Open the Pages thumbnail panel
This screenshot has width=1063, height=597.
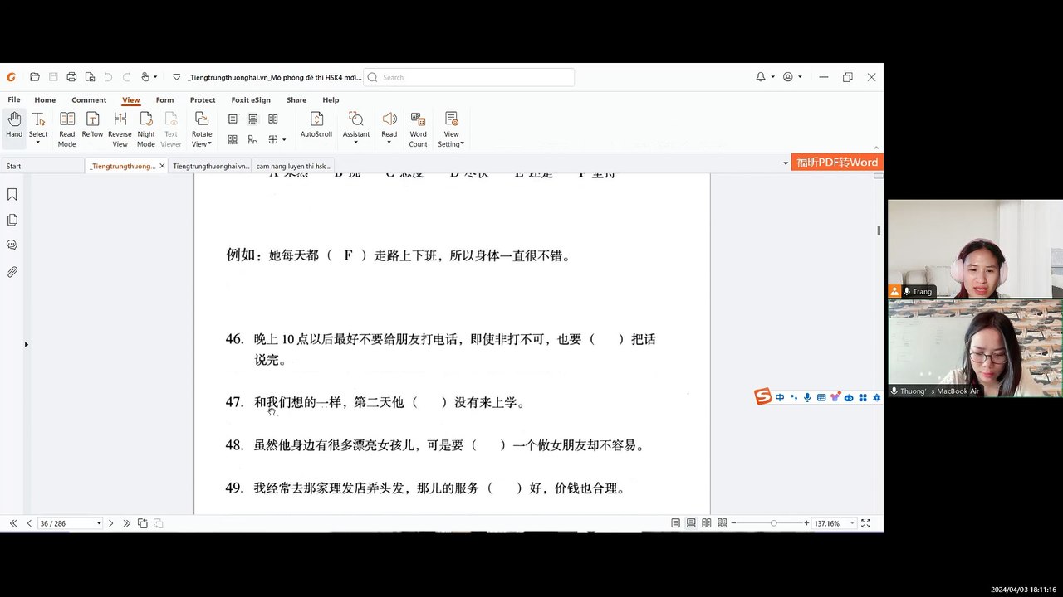point(12,220)
